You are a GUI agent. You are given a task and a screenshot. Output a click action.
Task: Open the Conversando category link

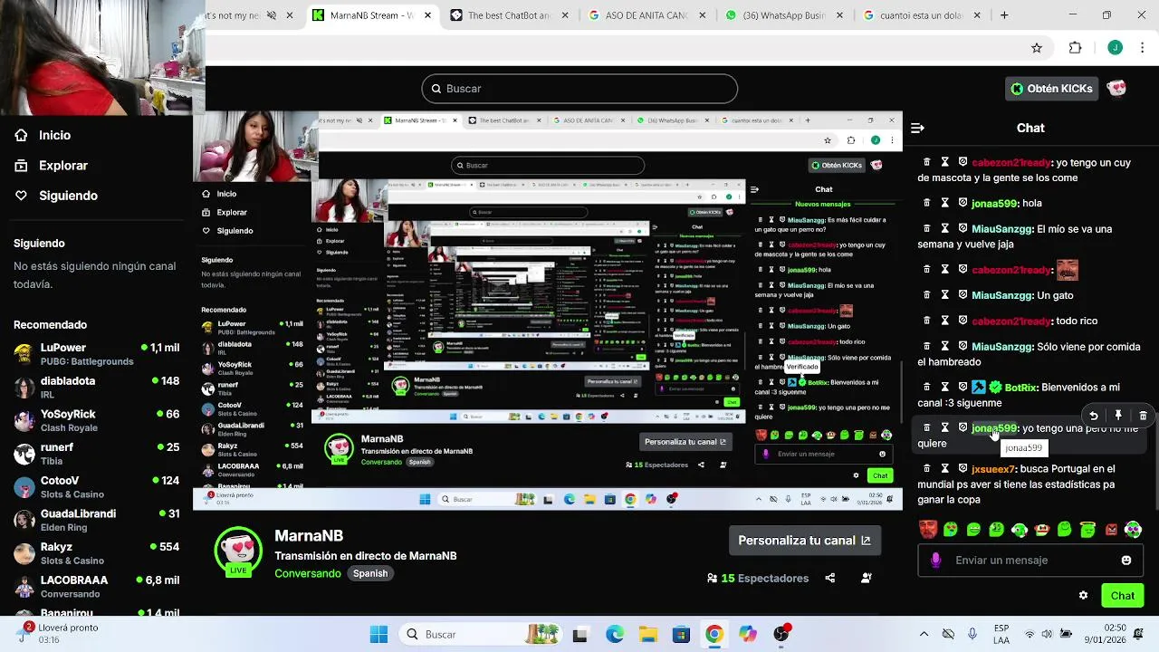coord(308,573)
